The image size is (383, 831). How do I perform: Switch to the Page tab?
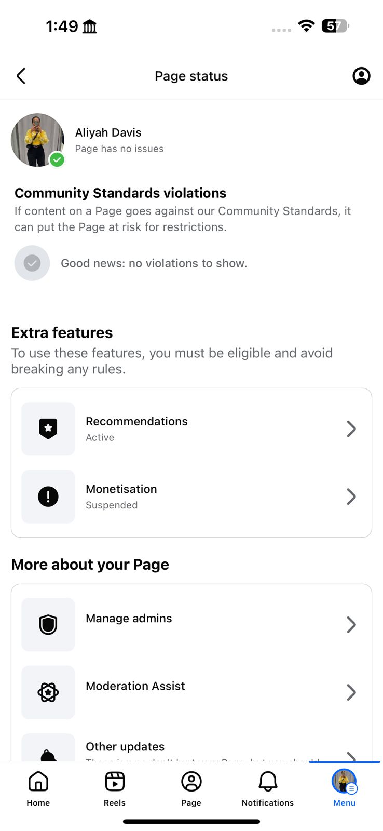[191, 788]
